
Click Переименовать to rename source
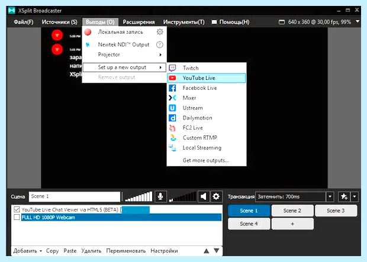tap(126, 251)
